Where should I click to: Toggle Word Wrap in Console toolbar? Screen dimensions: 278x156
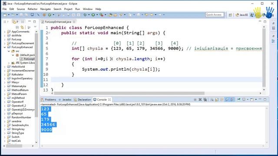point(222,100)
